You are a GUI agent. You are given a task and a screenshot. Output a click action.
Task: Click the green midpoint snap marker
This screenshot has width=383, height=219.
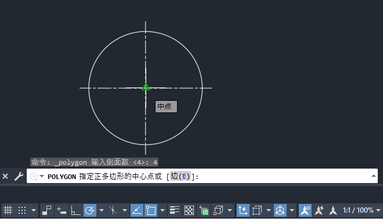click(x=146, y=86)
